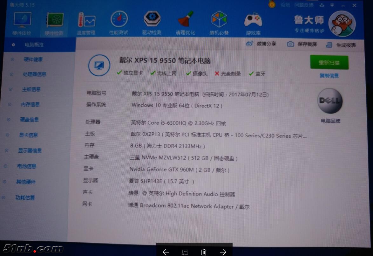Switch to 硬盘信息 sidebar item

tap(29, 120)
